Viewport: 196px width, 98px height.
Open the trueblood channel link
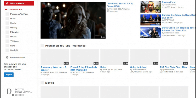pos(113,9)
